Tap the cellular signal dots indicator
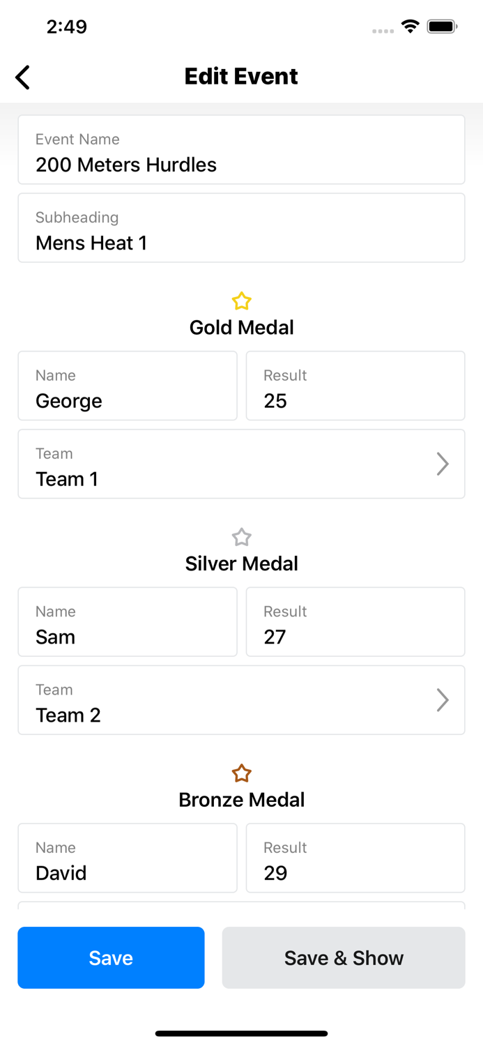Image resolution: width=483 pixels, height=1046 pixels. (x=383, y=30)
